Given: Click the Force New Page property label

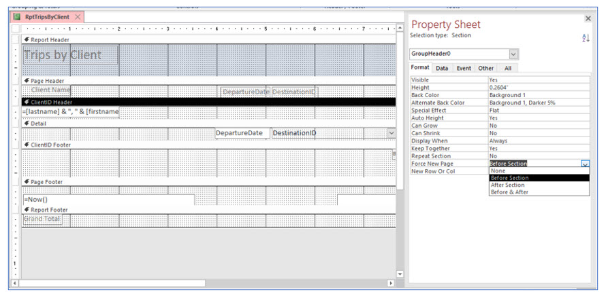Looking at the screenshot, I should coord(432,164).
